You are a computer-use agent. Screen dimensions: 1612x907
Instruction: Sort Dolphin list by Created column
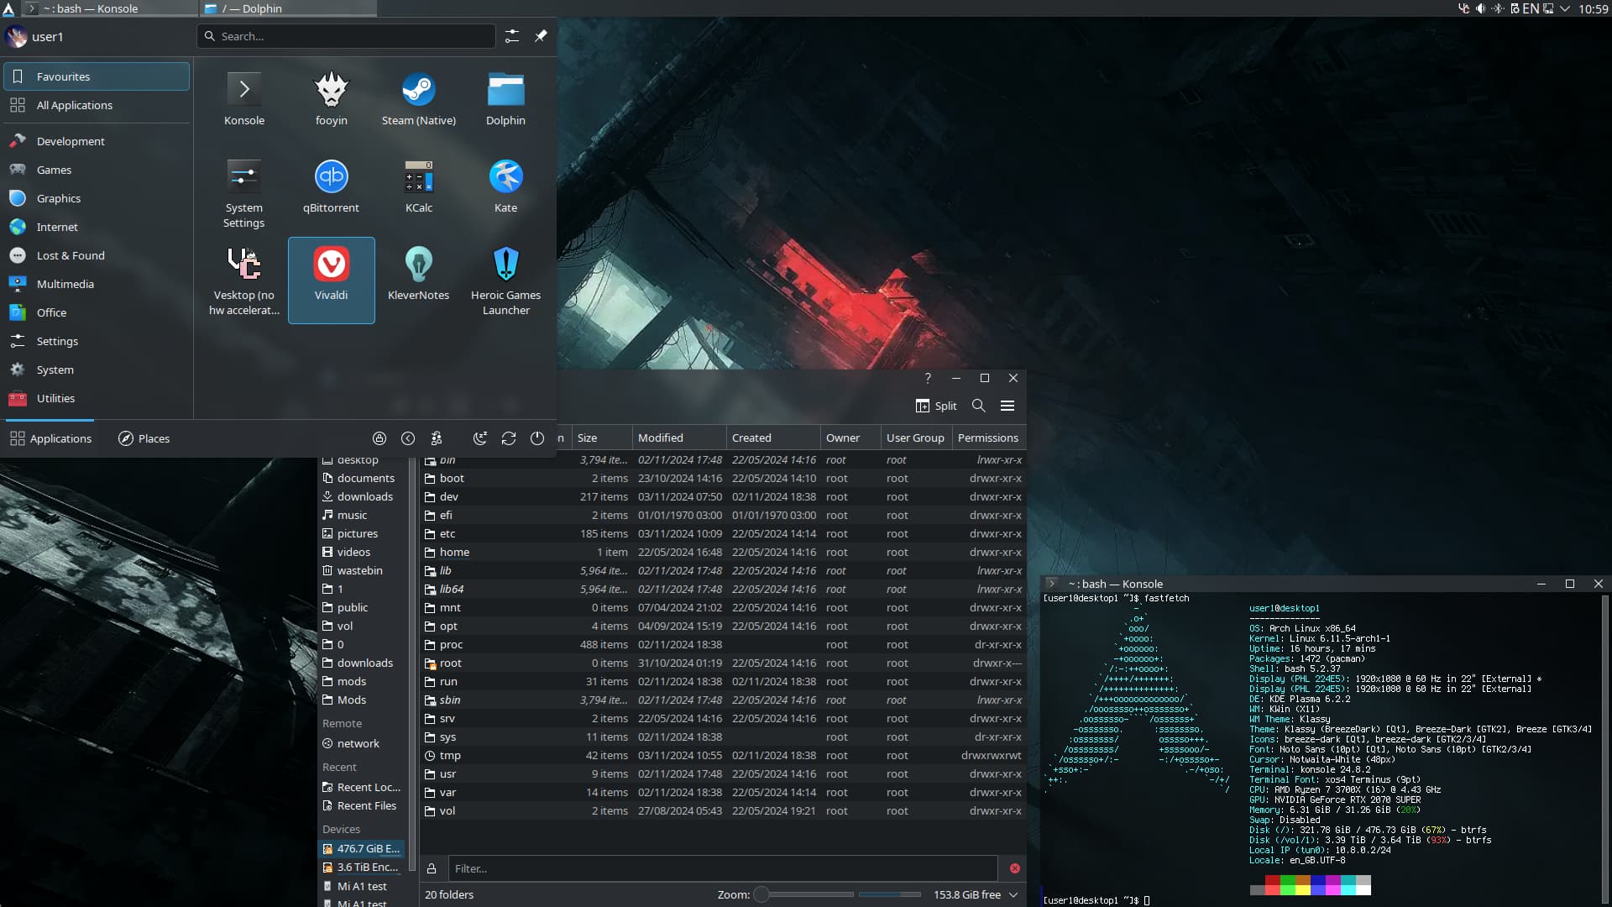773,438
